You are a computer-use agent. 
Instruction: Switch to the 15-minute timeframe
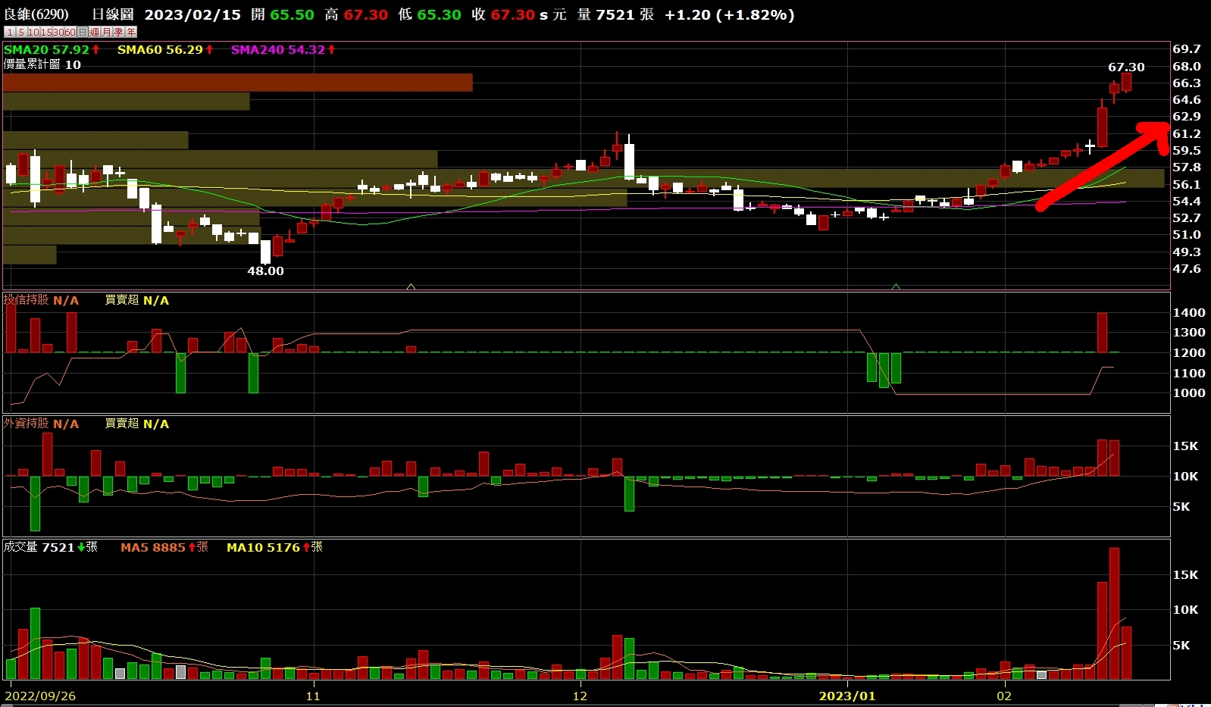(46, 32)
